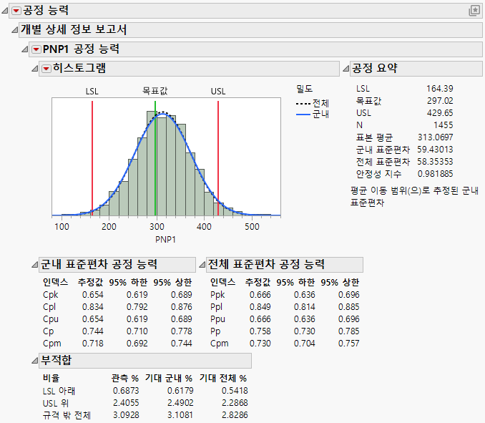Open the PNP1 공정 능력 red triangle menu

pyautogui.click(x=36, y=49)
